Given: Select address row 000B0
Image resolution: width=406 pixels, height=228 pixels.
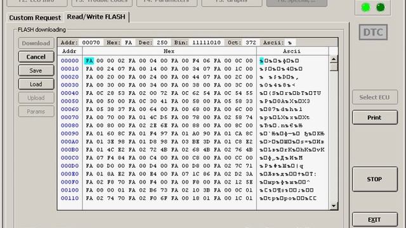Looking at the screenshot, I should 70,149.
